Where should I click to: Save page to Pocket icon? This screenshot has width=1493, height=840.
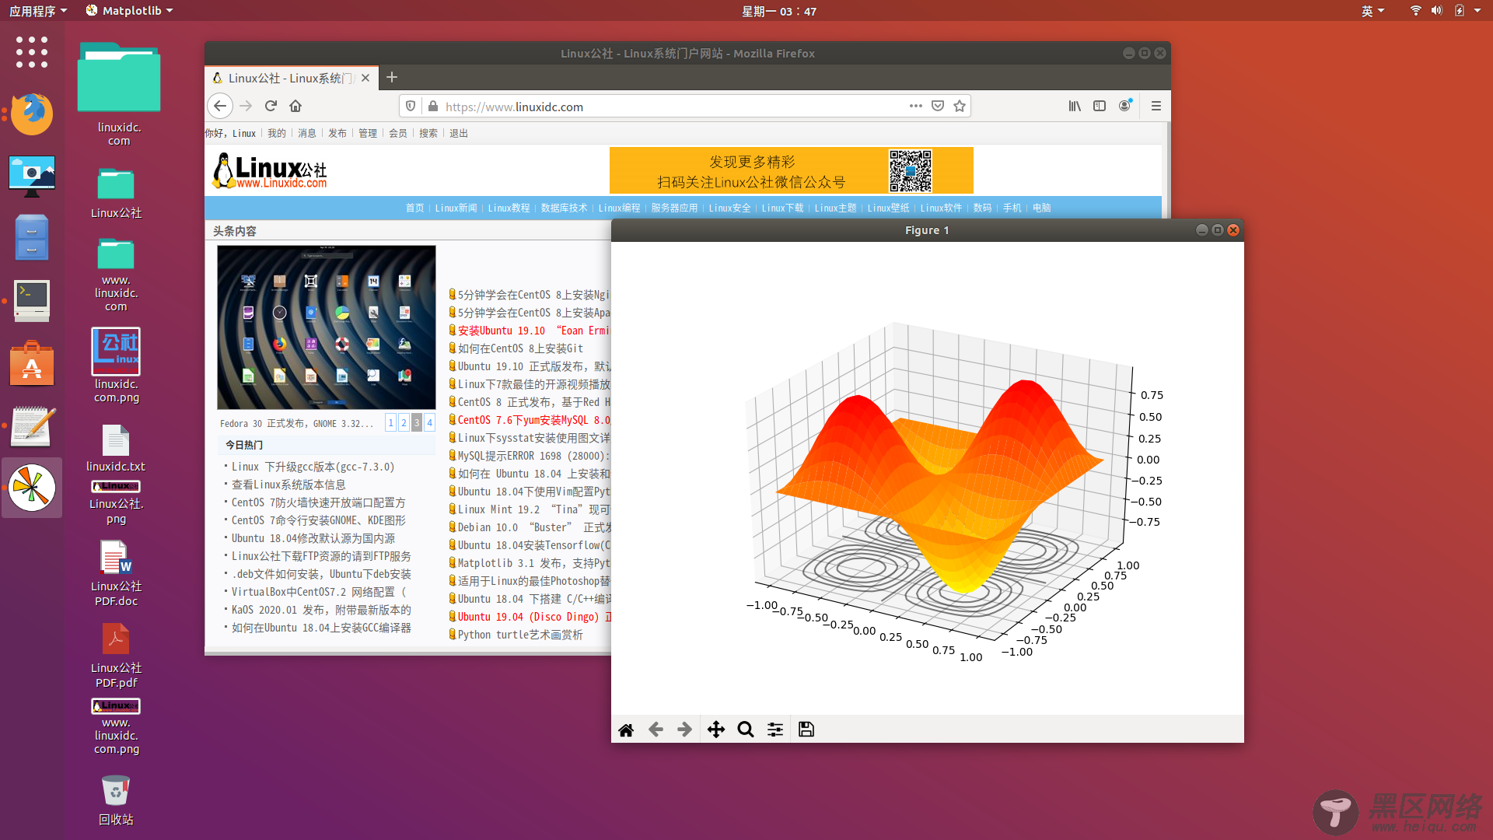tap(938, 106)
